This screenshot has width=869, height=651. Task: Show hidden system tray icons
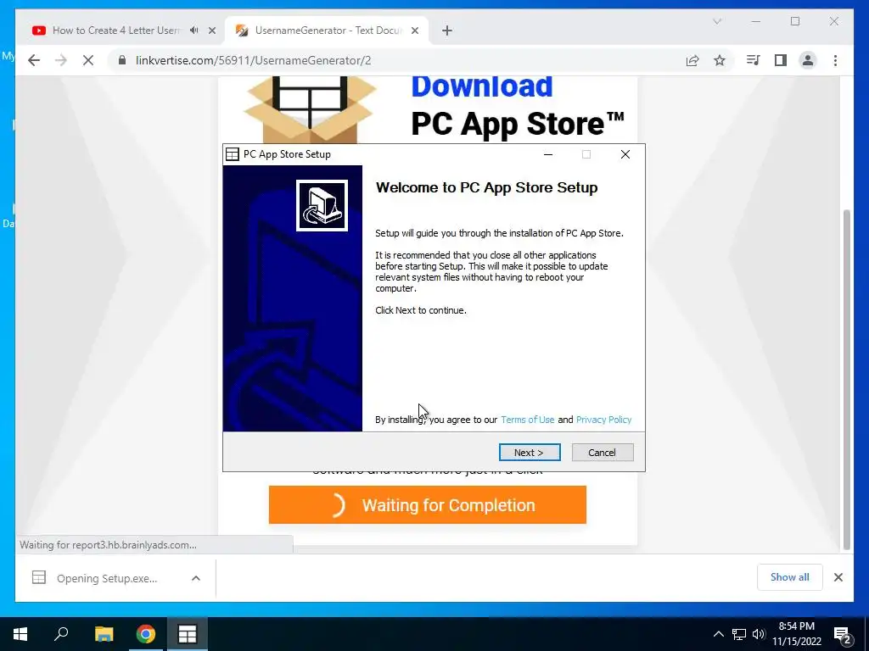(x=718, y=634)
